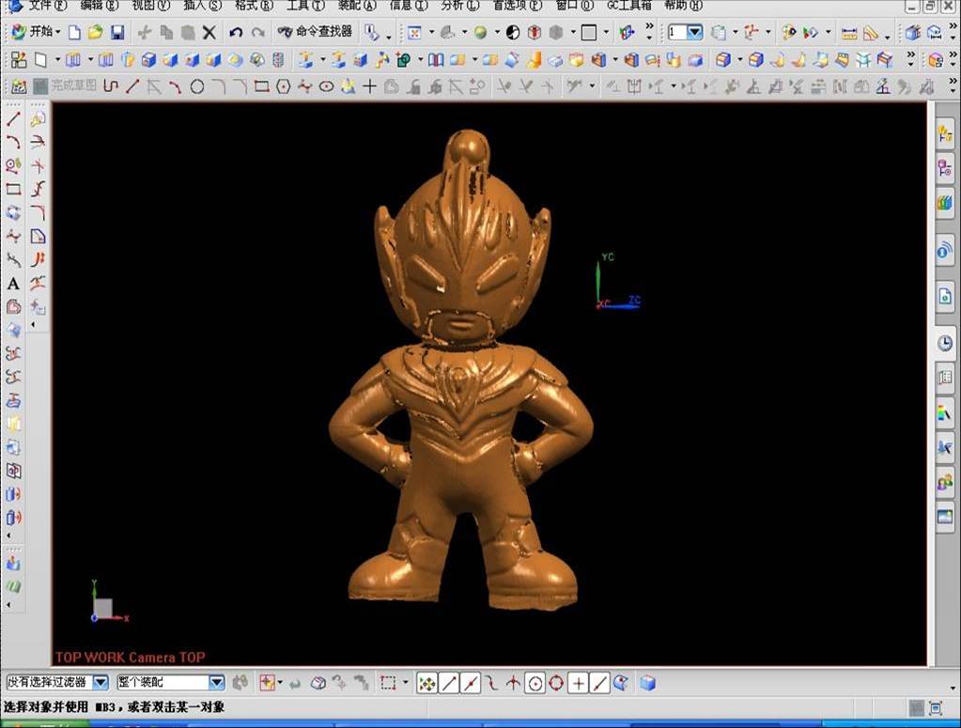Select the sketch line tool in the top toolbar
The width and height of the screenshot is (961, 728).
click(132, 87)
